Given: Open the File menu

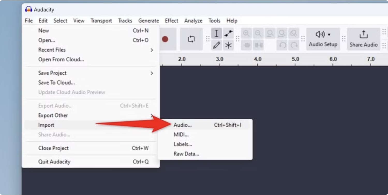Looking at the screenshot, I should tap(29, 21).
